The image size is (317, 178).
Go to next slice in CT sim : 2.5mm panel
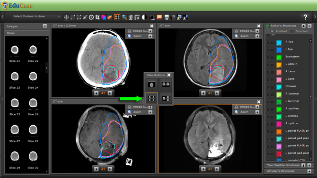110,93
